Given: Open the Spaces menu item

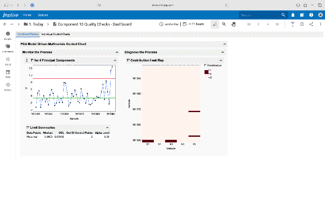Looking at the screenshot, I should point(43,15).
